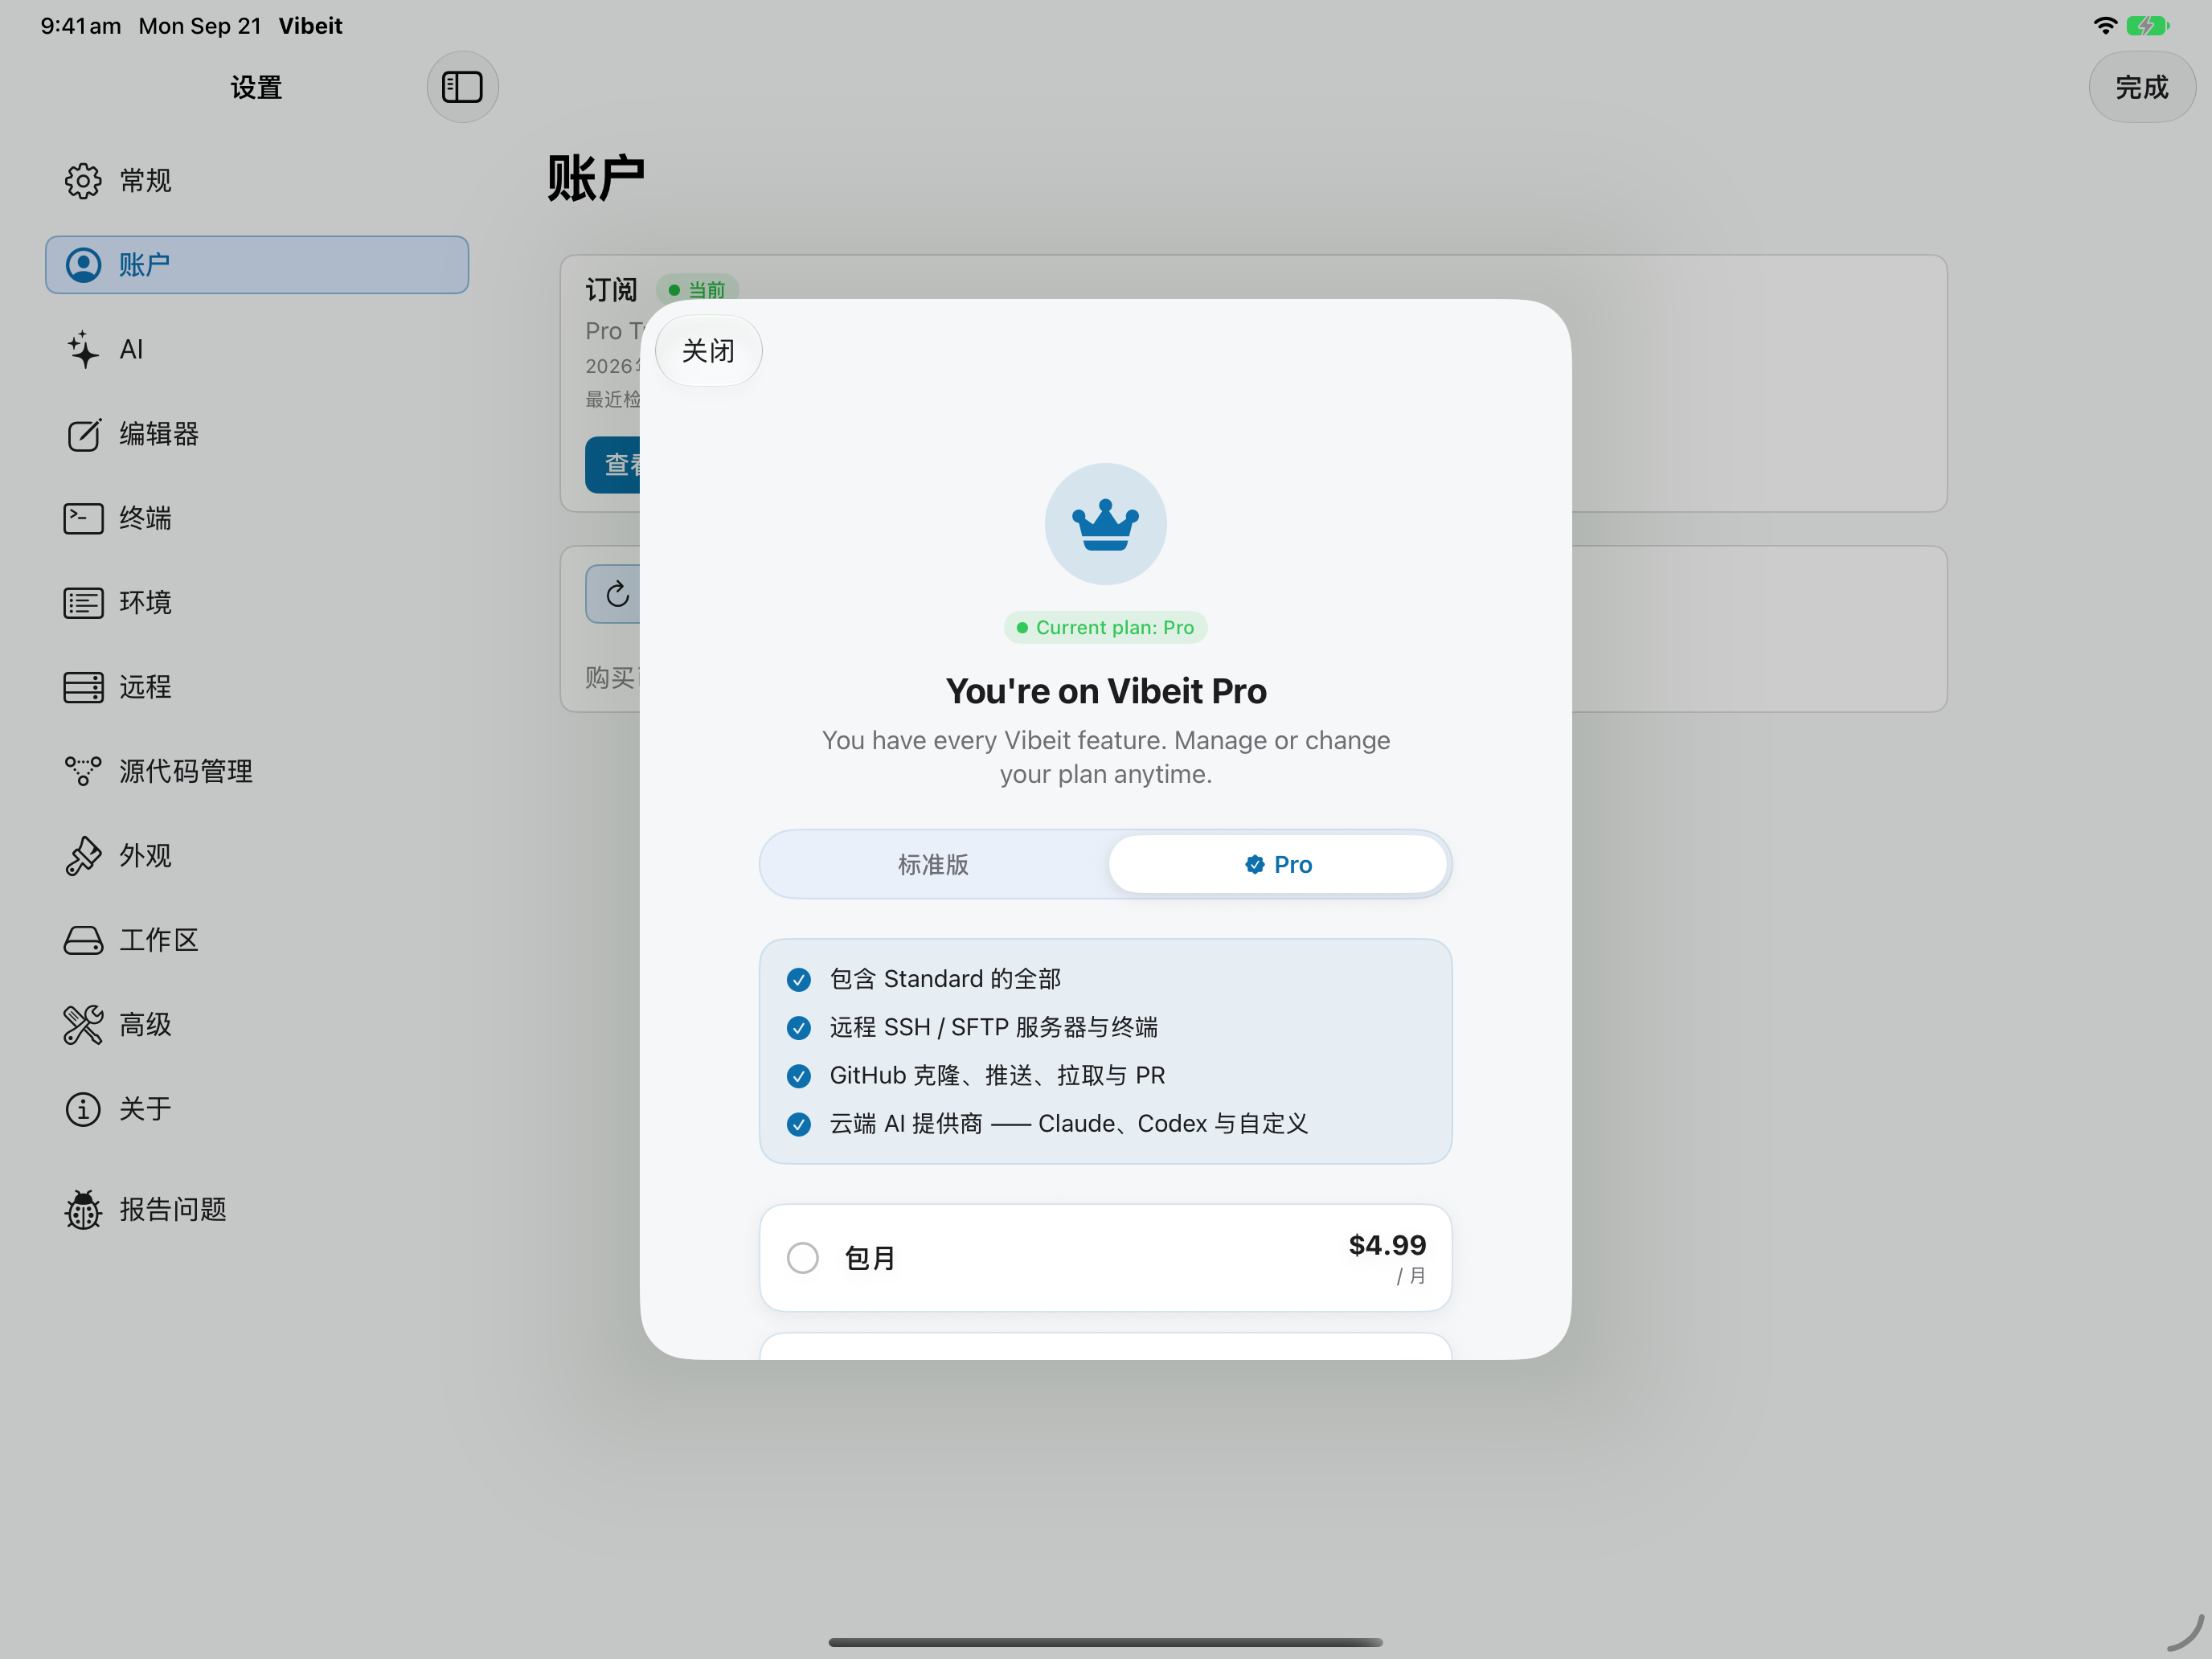2212x1659 pixels.
Task: Click the Wi-Fi icon in status bar
Action: (x=2105, y=26)
